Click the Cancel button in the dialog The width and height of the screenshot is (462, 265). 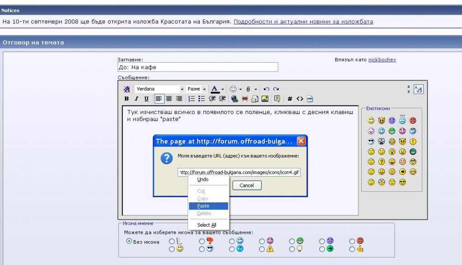(x=247, y=186)
